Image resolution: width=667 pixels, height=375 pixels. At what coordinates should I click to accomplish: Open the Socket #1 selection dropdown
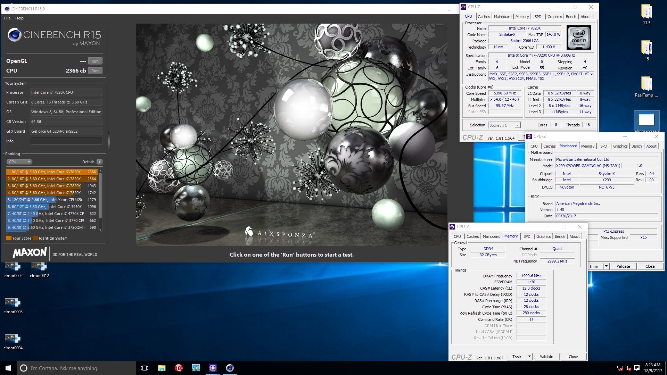[504, 125]
